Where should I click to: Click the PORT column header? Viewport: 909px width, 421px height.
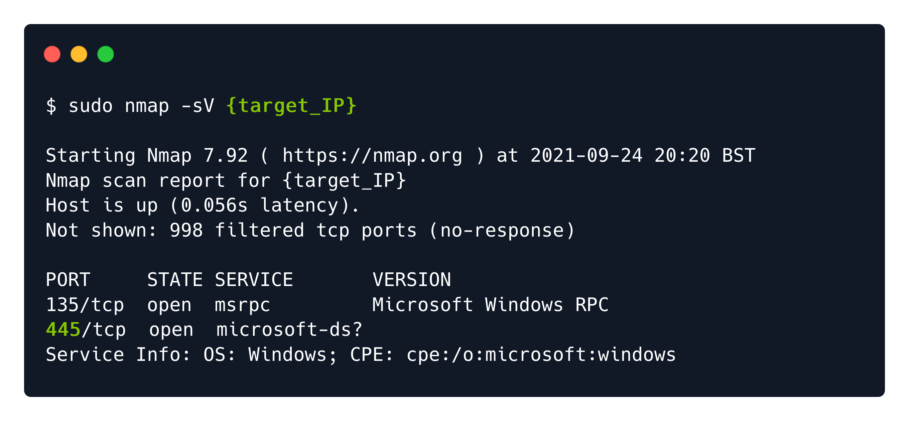click(68, 280)
